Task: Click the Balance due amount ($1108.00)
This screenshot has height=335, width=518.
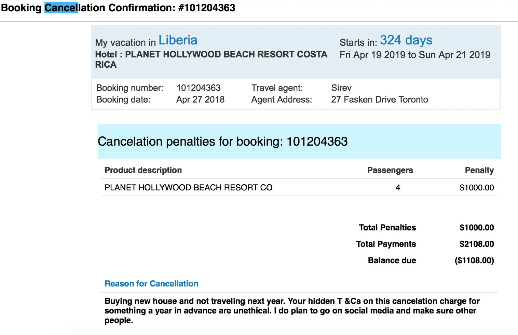Action: pos(474,260)
